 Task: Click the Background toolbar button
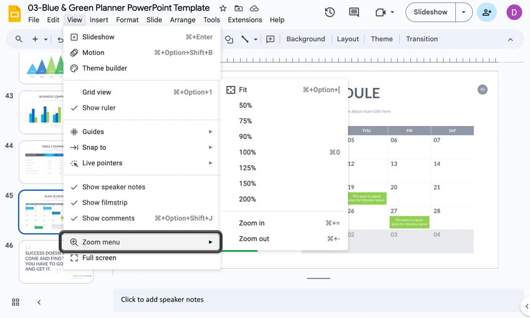tap(306, 39)
